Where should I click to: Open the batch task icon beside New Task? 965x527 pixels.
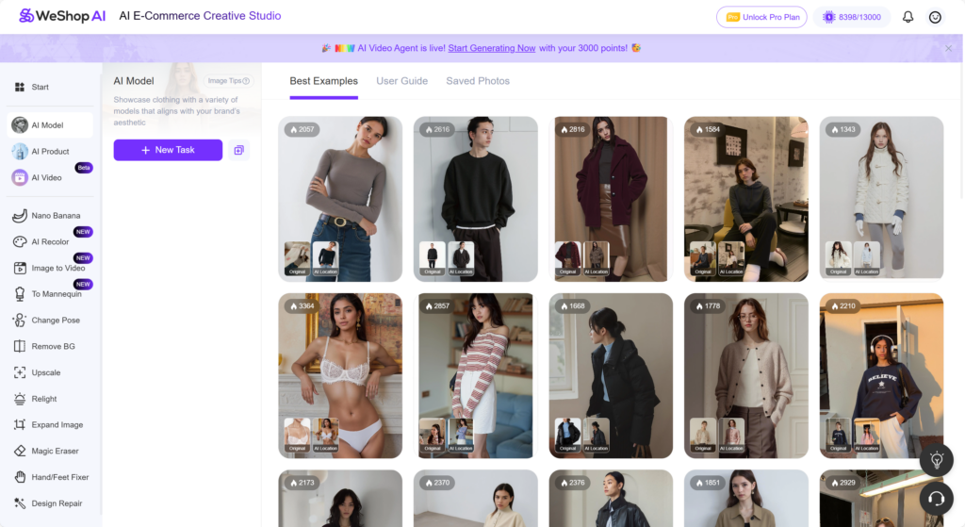pos(238,150)
